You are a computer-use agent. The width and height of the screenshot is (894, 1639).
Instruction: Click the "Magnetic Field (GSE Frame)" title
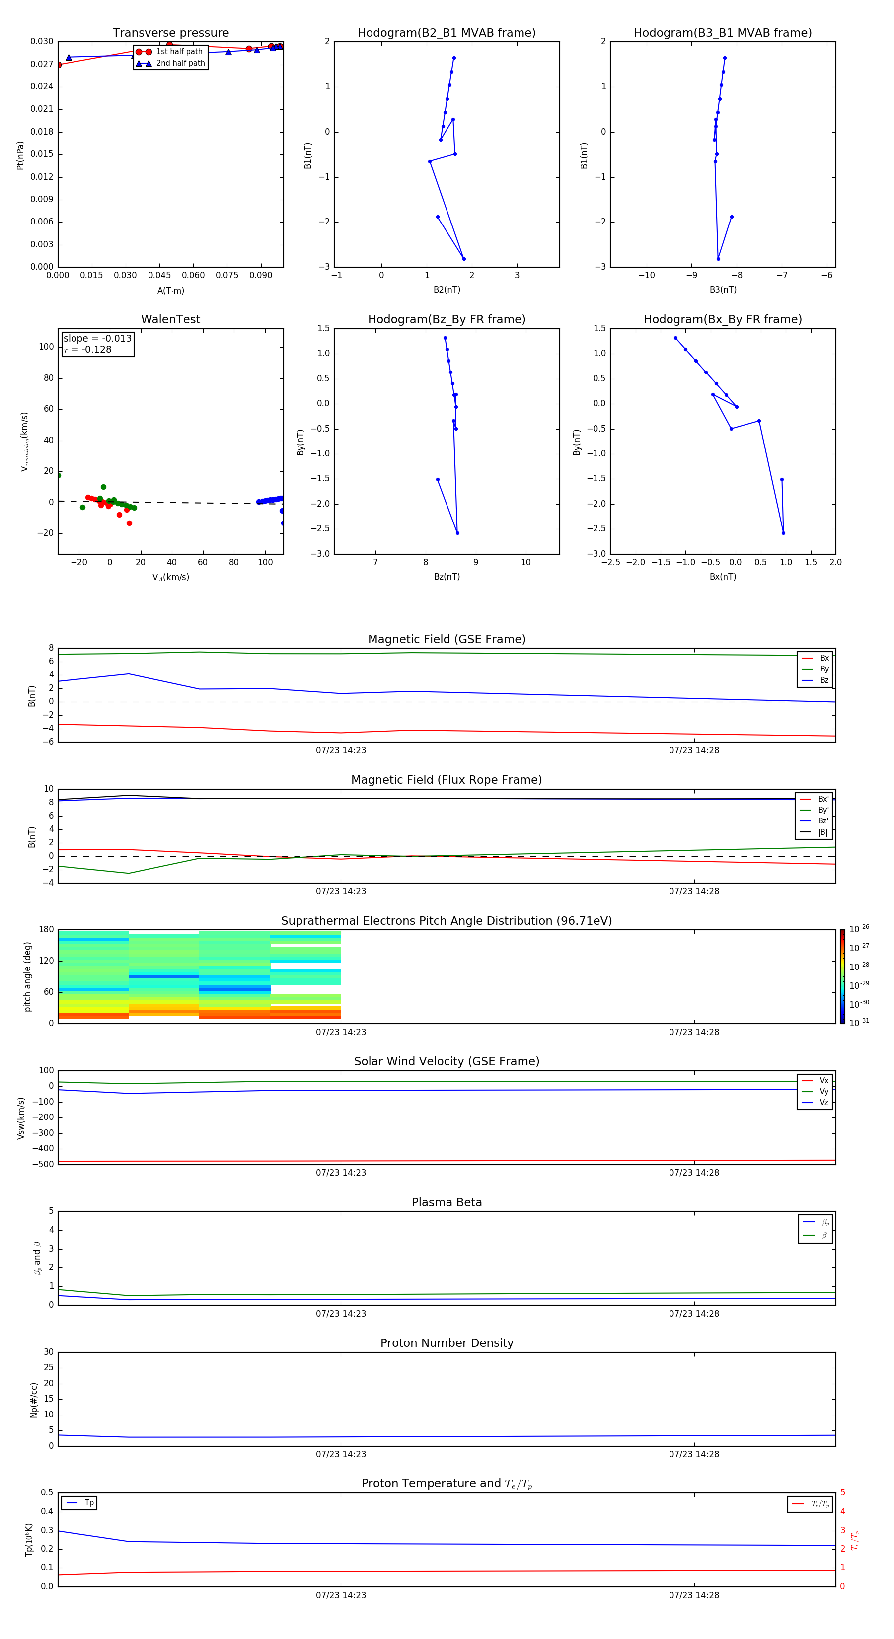pyautogui.click(x=447, y=639)
